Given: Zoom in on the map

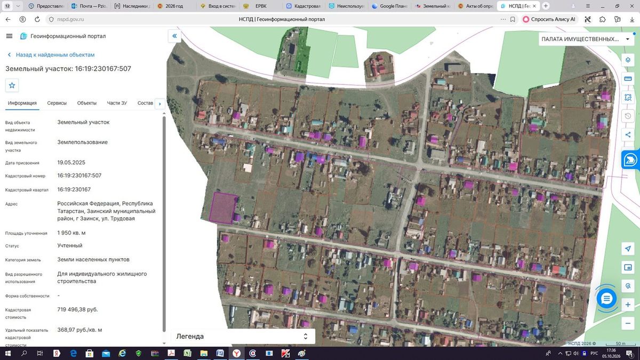Looking at the screenshot, I should [x=628, y=305].
